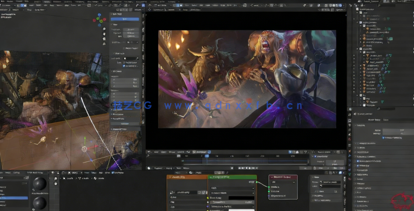
Task: Click the material preview sphere thumbnail
Action: tap(40, 184)
